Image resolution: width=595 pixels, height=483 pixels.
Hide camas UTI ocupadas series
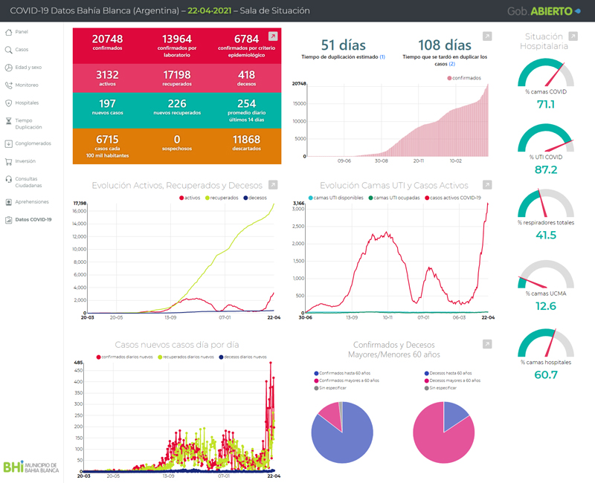pyautogui.click(x=394, y=198)
